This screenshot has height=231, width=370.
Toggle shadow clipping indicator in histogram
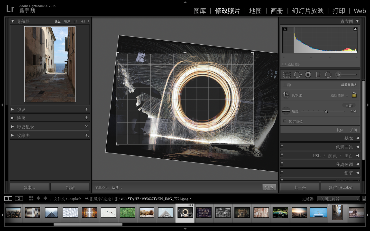click(285, 29)
